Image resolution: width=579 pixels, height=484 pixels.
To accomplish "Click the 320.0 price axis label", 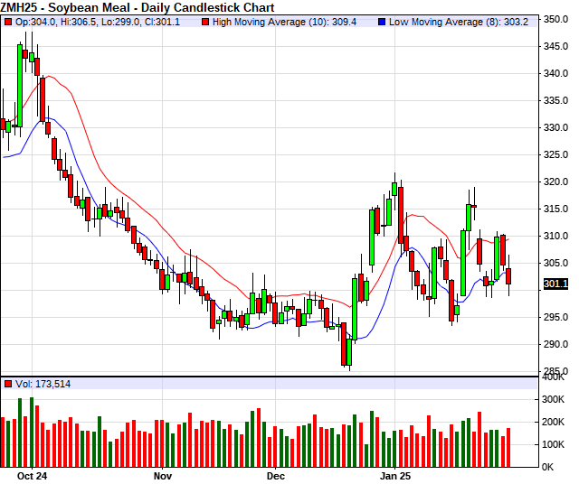I will [x=555, y=181].
